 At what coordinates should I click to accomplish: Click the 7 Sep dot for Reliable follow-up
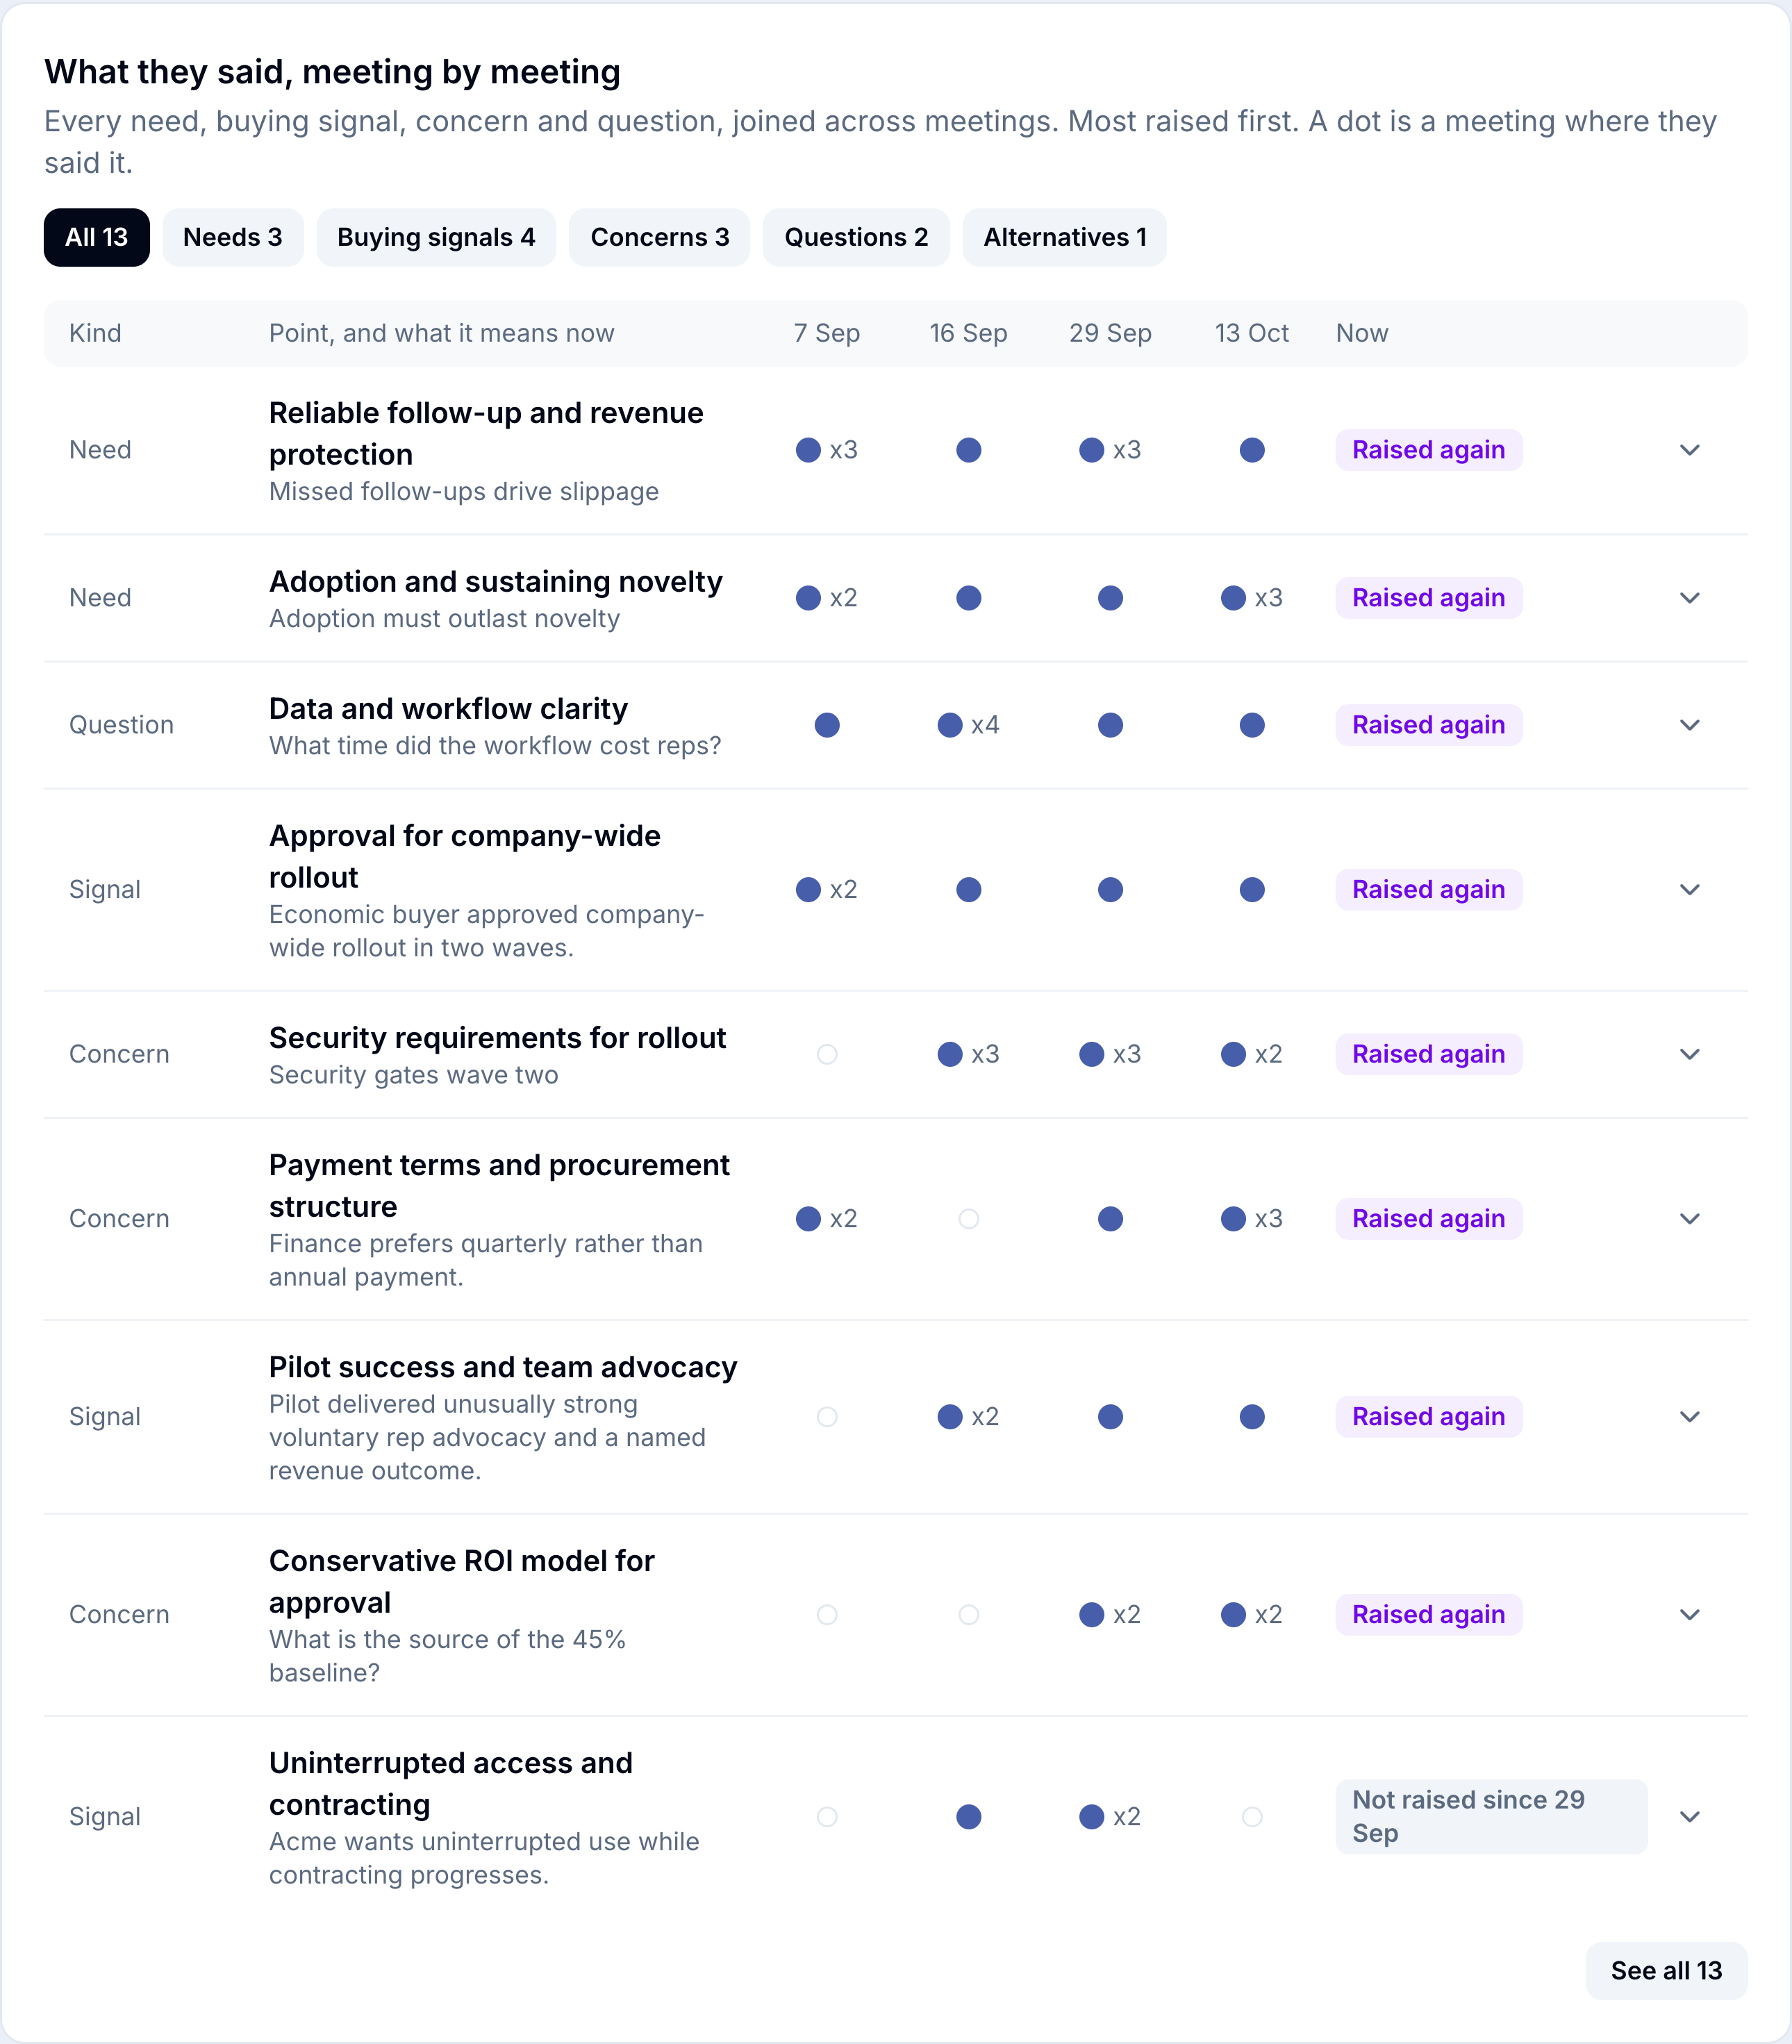(808, 450)
